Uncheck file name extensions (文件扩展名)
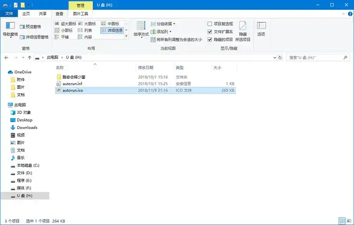354x225 pixels. click(210, 32)
